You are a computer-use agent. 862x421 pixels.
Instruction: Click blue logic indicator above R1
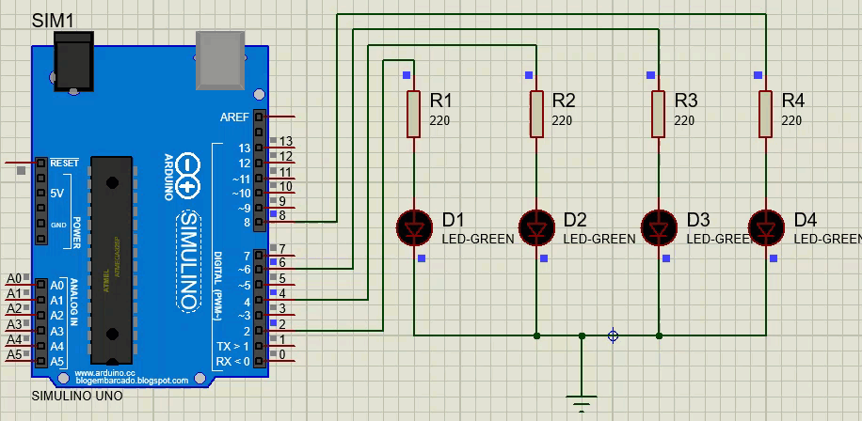(x=407, y=75)
